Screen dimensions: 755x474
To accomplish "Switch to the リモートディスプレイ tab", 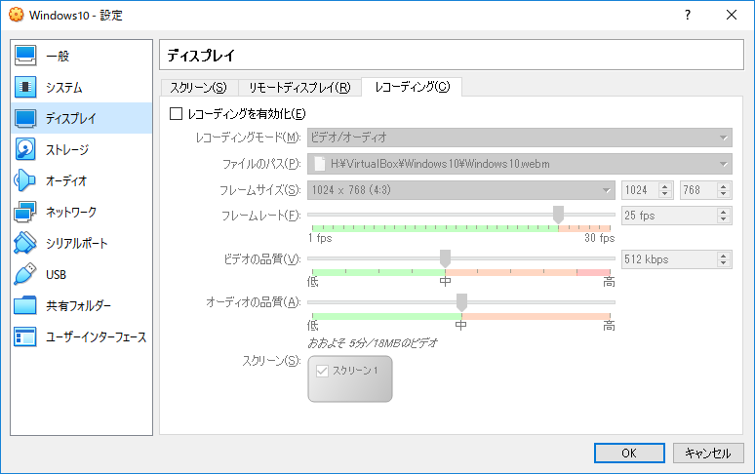I will coord(299,88).
